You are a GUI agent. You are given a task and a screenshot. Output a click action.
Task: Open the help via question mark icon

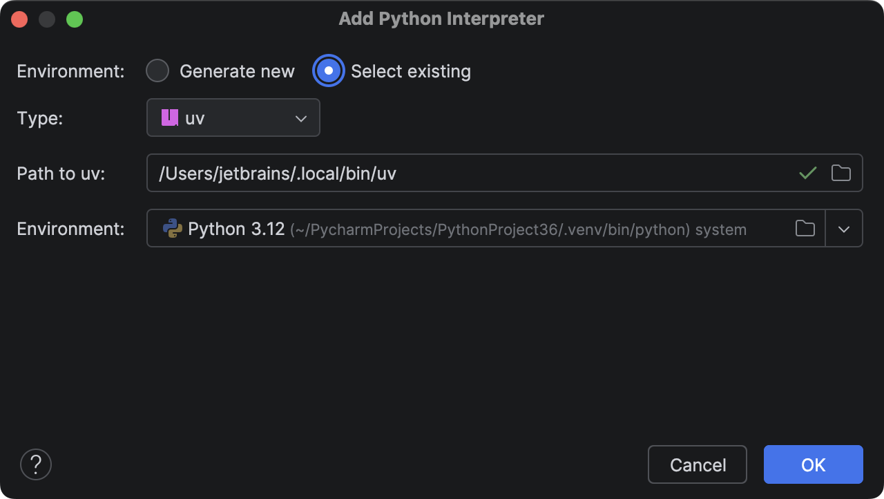point(35,464)
